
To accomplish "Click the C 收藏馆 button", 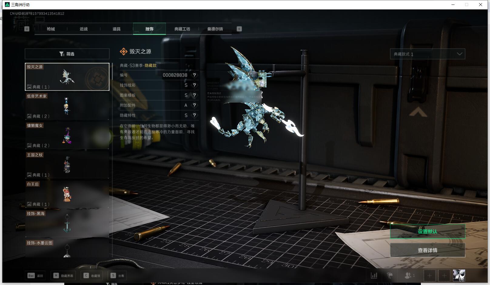I will tap(92, 276).
